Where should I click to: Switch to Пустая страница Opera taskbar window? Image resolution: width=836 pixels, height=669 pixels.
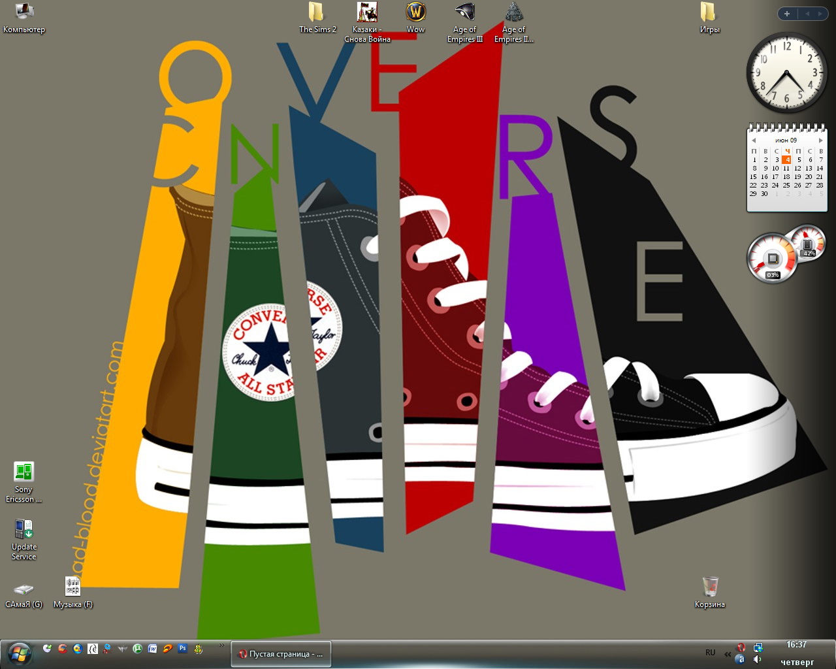tap(281, 654)
